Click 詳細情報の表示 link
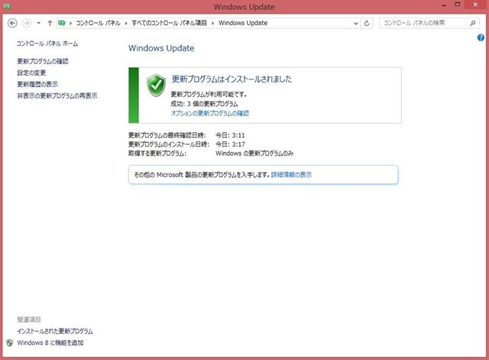489x360 pixels. click(x=291, y=175)
